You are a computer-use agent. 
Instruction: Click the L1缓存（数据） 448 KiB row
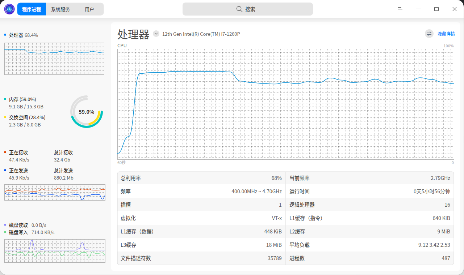[201, 232]
